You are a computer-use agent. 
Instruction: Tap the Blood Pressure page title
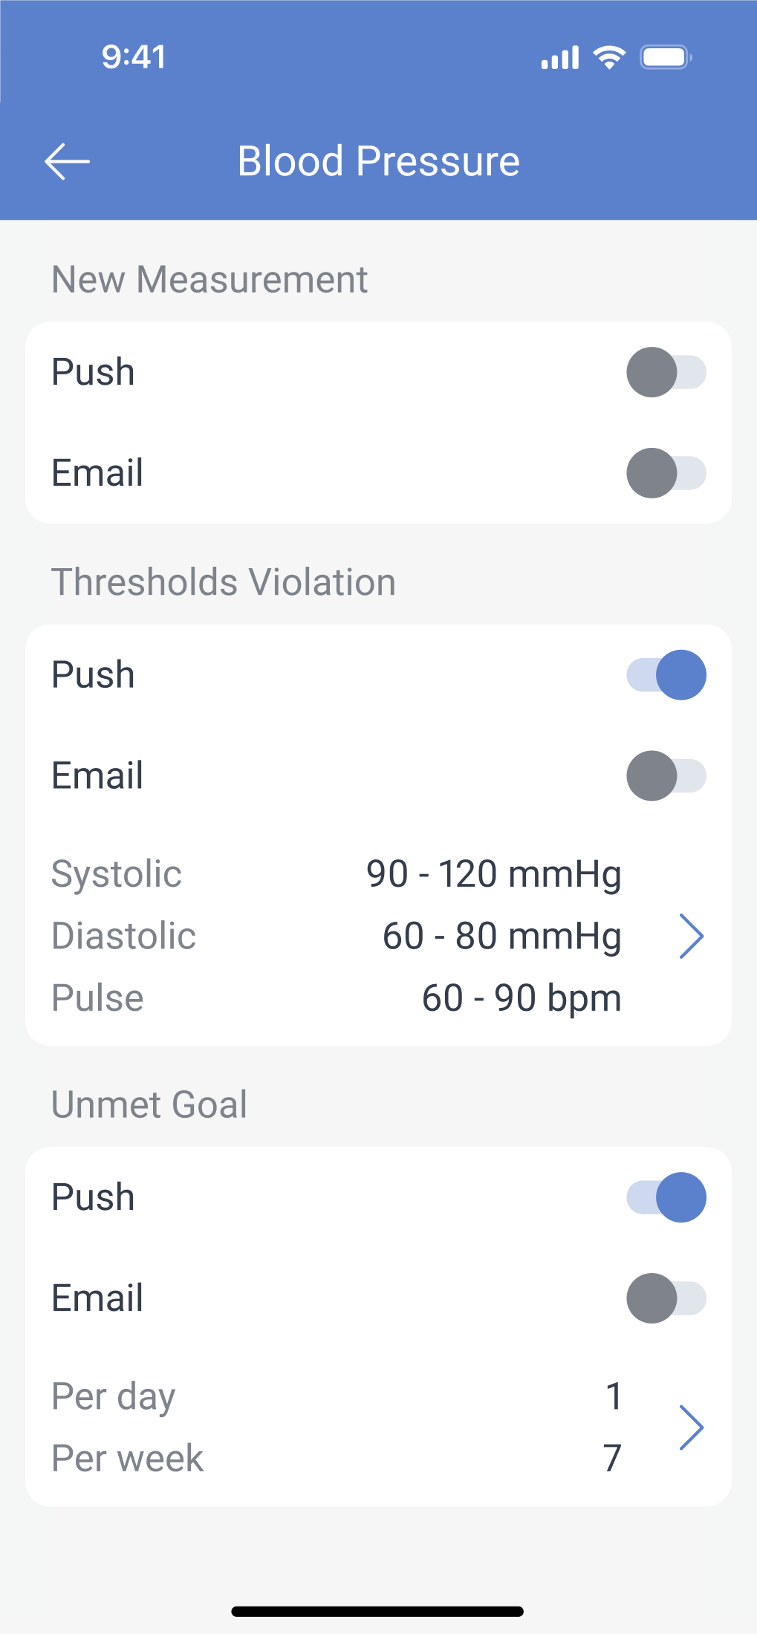[x=379, y=161]
